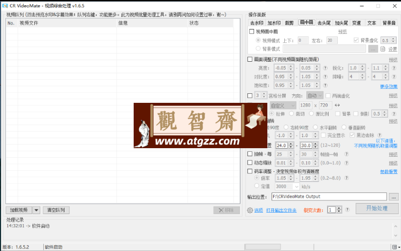Viewport: 401px width, 251px height.
Task: Select the 水平翻转 radio button
Action: pyautogui.click(x=315, y=127)
